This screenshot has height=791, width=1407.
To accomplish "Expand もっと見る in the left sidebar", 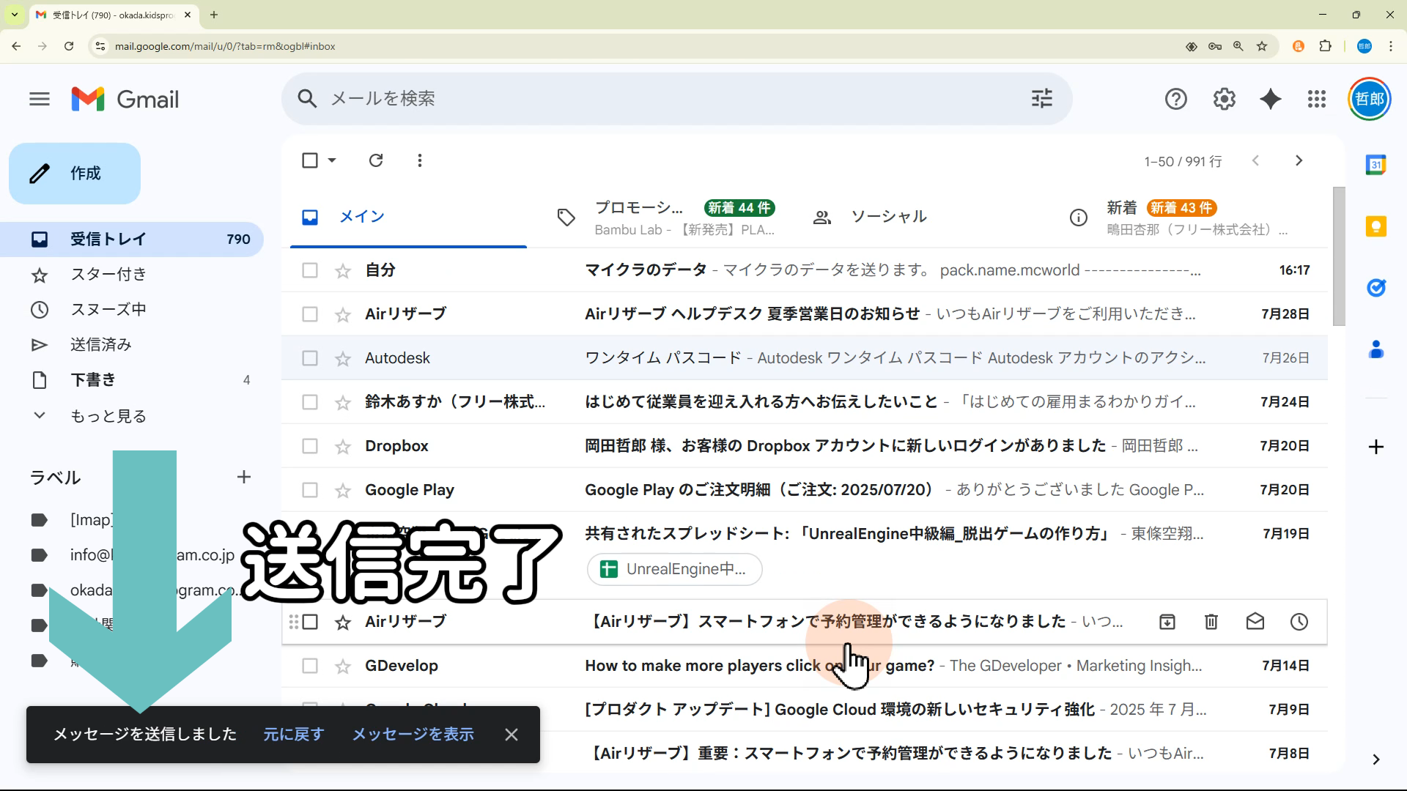I will pos(108,416).
